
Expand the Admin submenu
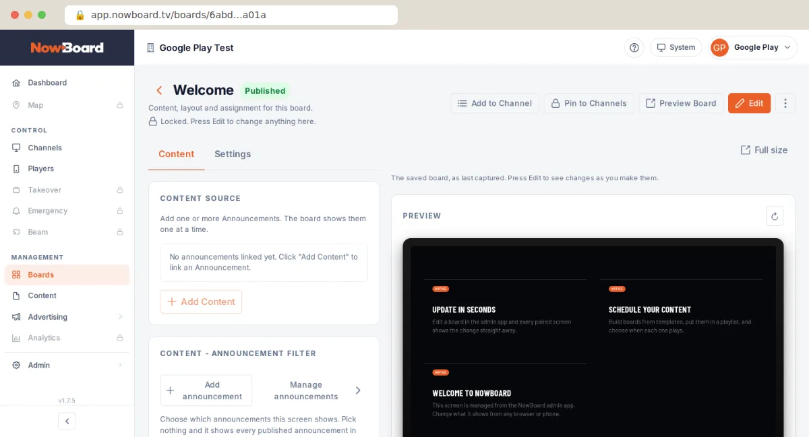coord(67,365)
